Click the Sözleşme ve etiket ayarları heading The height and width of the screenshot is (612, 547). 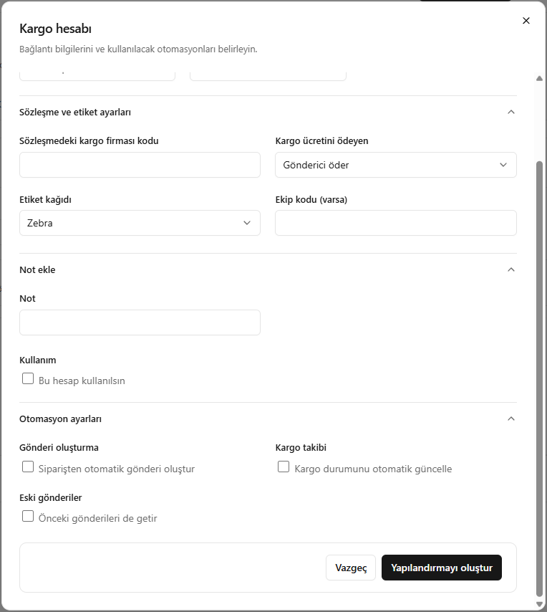click(x=75, y=112)
